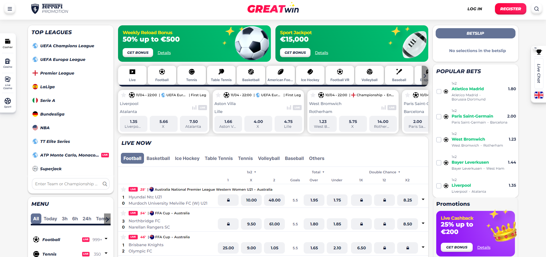Screen dimensions: 546x257
Task: Collapse the Football menu entry chevron
Action: 106,239
